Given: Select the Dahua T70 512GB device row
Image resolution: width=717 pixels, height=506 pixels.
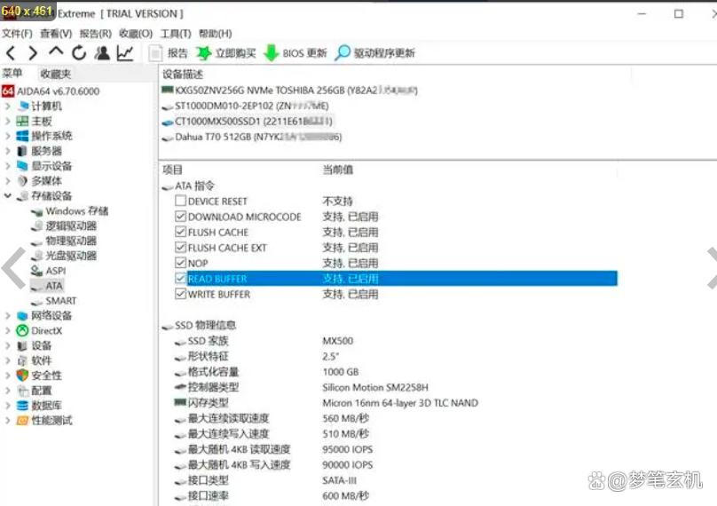Looking at the screenshot, I should (x=251, y=137).
